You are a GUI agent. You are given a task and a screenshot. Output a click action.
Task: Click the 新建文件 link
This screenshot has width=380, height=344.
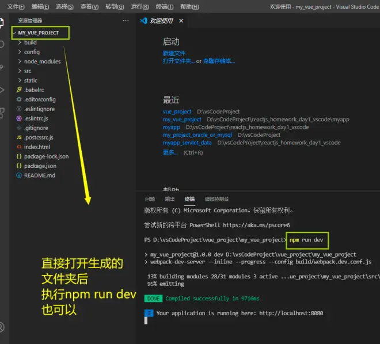pyautogui.click(x=174, y=53)
